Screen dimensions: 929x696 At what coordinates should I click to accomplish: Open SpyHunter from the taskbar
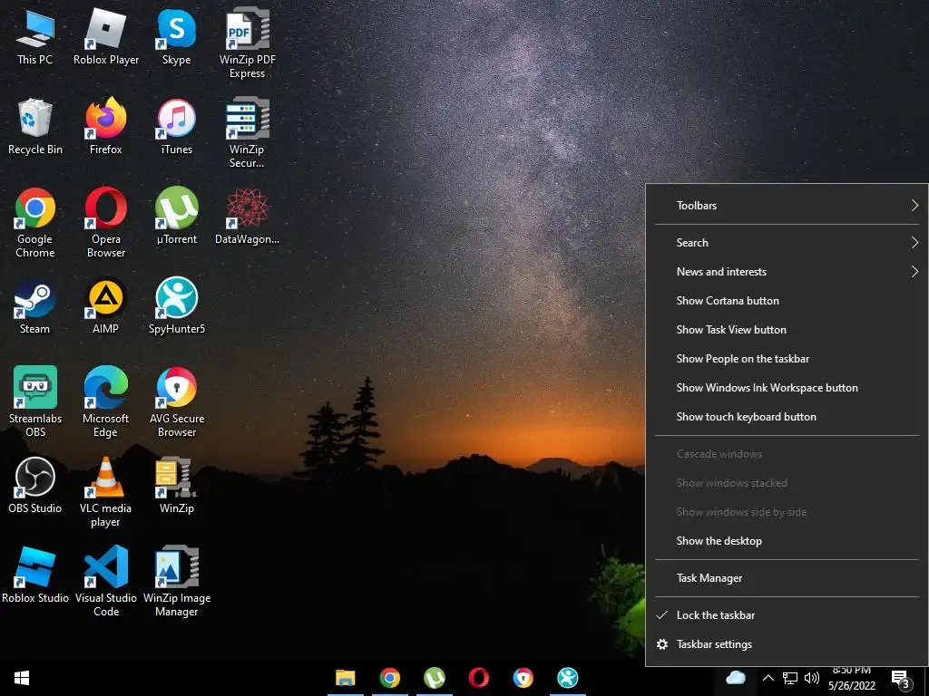click(x=568, y=678)
